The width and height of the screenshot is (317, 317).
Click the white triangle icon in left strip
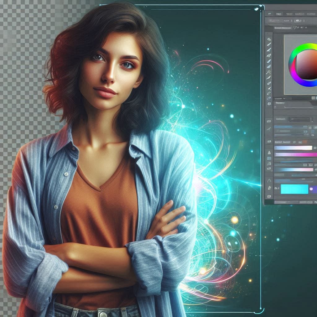coord(269,153)
